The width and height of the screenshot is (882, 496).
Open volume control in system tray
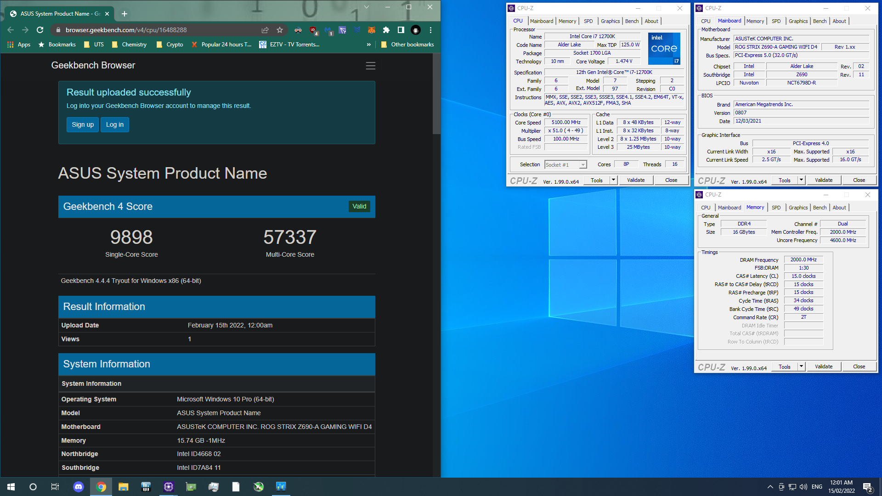point(803,487)
